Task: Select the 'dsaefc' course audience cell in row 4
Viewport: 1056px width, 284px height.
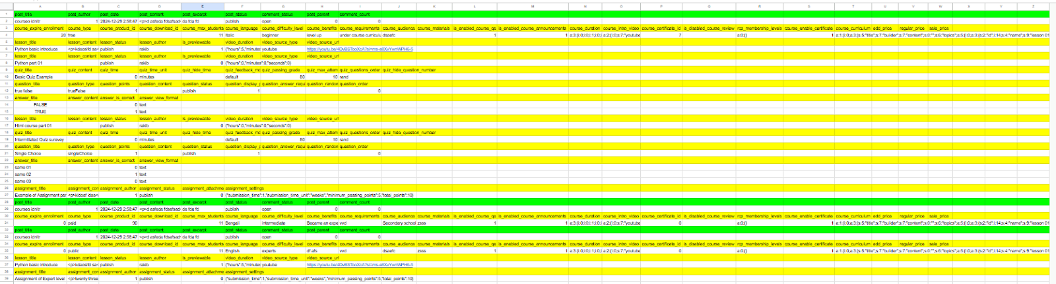Action: point(399,35)
